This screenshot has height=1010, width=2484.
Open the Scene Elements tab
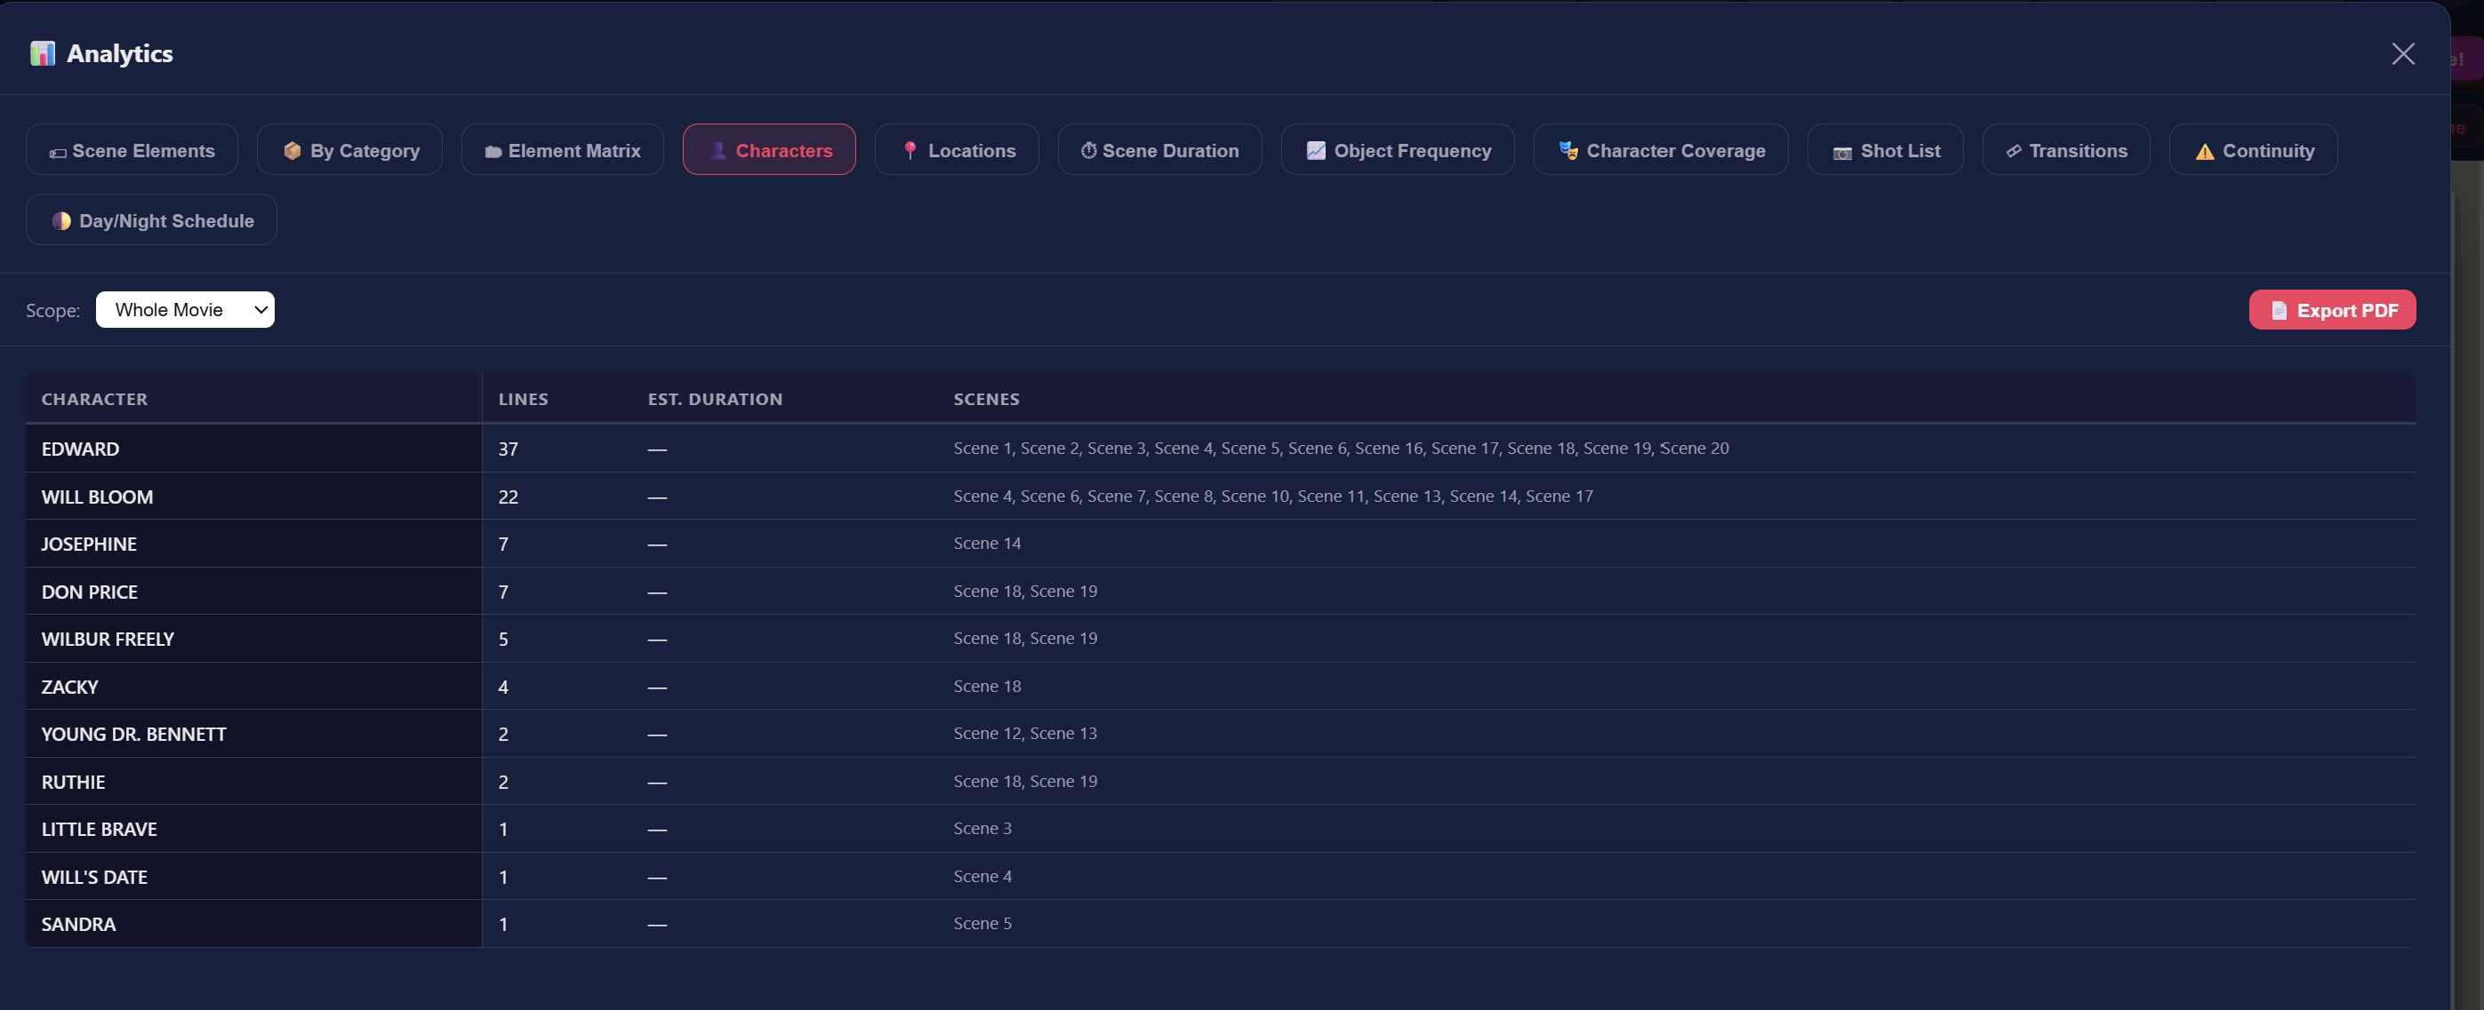(132, 150)
